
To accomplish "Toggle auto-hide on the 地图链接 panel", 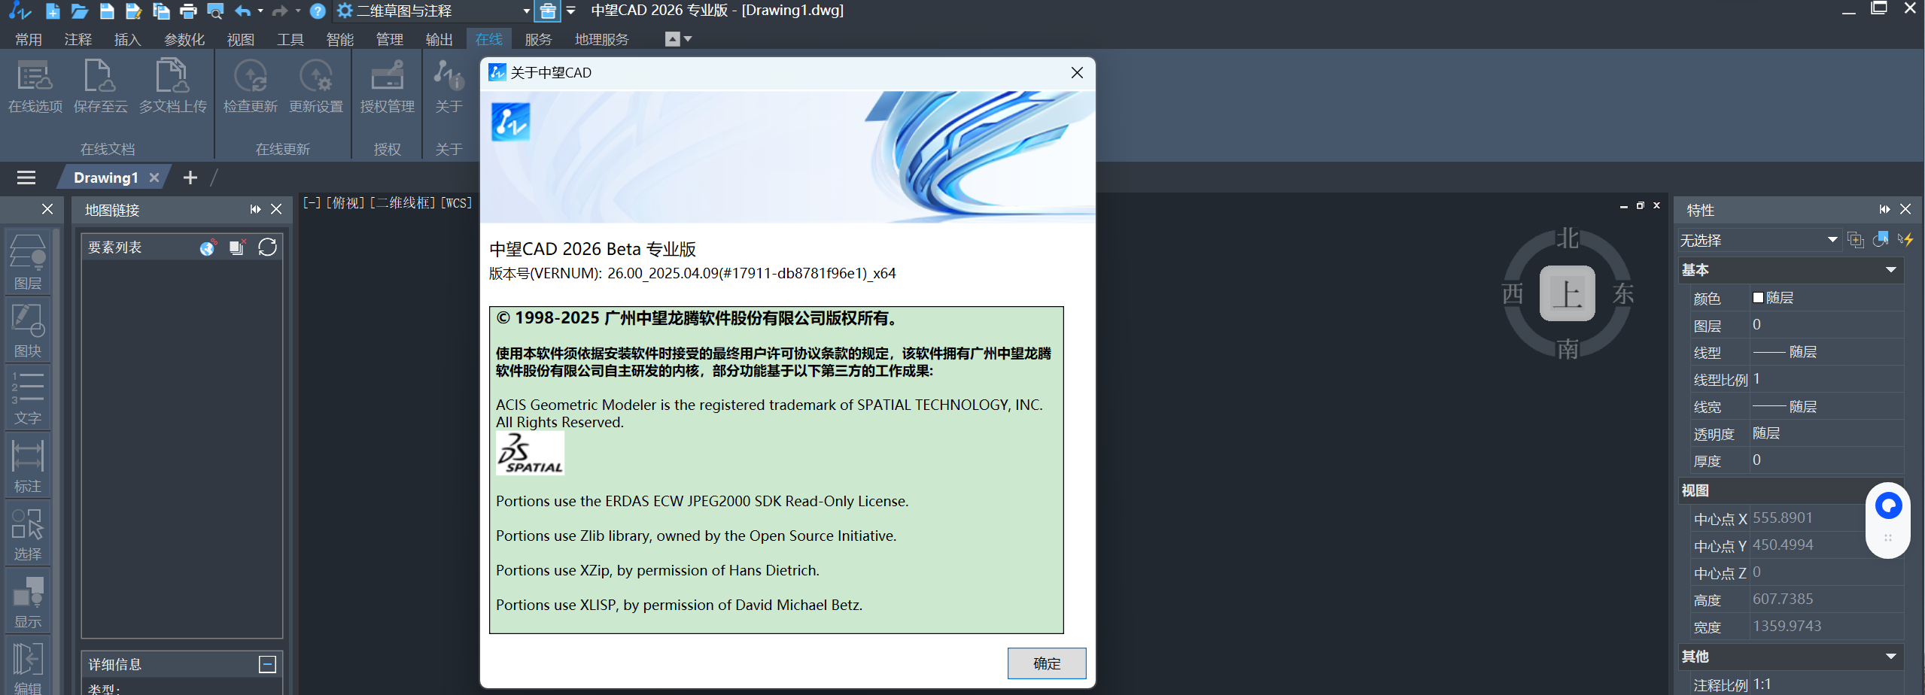I will 255,209.
